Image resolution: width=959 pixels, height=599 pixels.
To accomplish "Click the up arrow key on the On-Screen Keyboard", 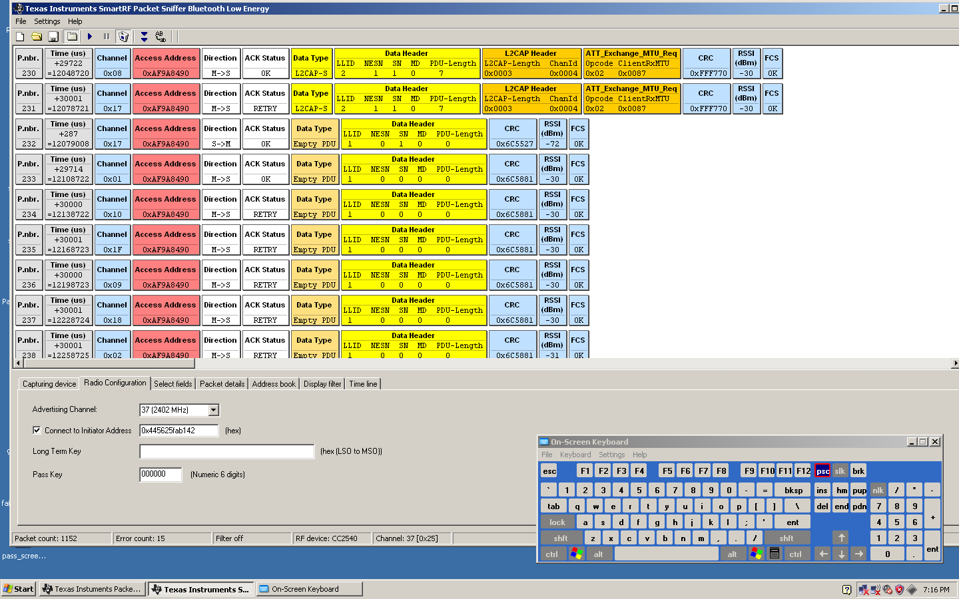I will tap(841, 538).
